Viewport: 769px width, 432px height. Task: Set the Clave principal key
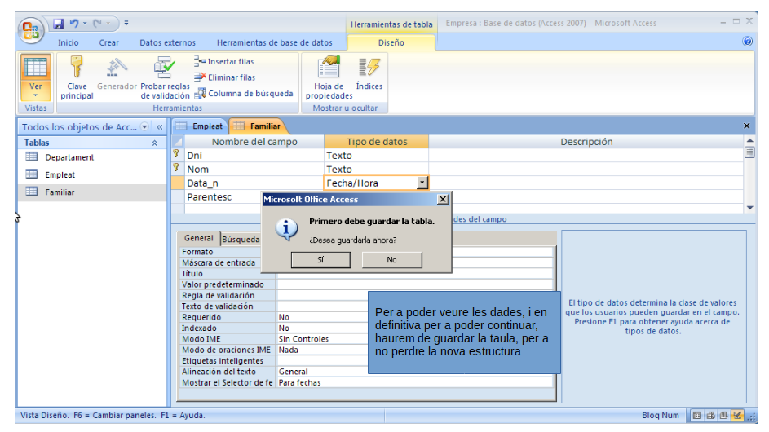[77, 77]
